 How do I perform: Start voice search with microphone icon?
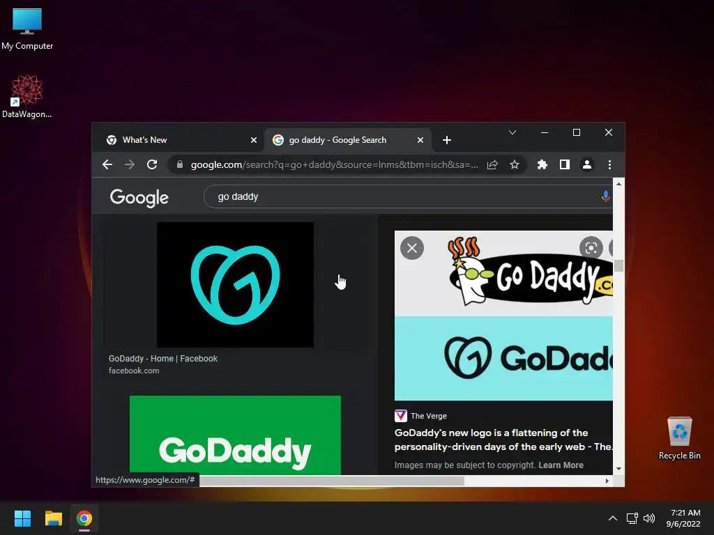pos(606,196)
